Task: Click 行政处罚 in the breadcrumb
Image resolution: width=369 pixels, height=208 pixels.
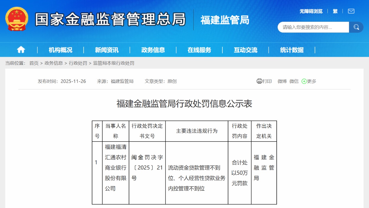Action: pyautogui.click(x=78, y=63)
